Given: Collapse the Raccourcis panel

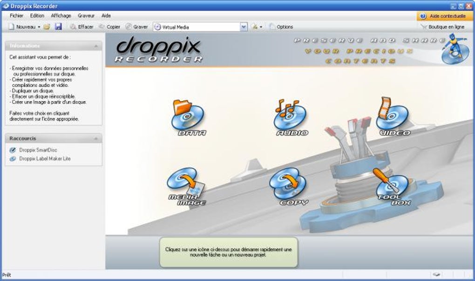Looking at the screenshot, I should [x=96, y=139].
